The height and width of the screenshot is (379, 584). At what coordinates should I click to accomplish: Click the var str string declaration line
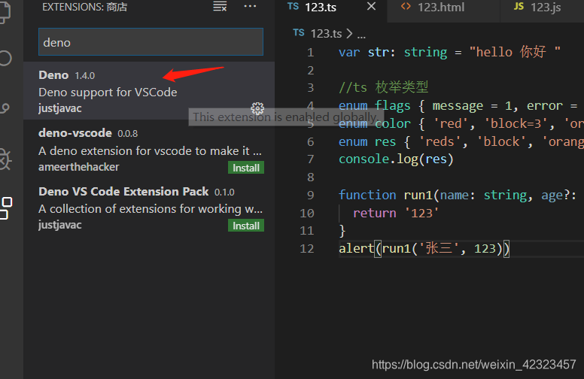point(449,52)
